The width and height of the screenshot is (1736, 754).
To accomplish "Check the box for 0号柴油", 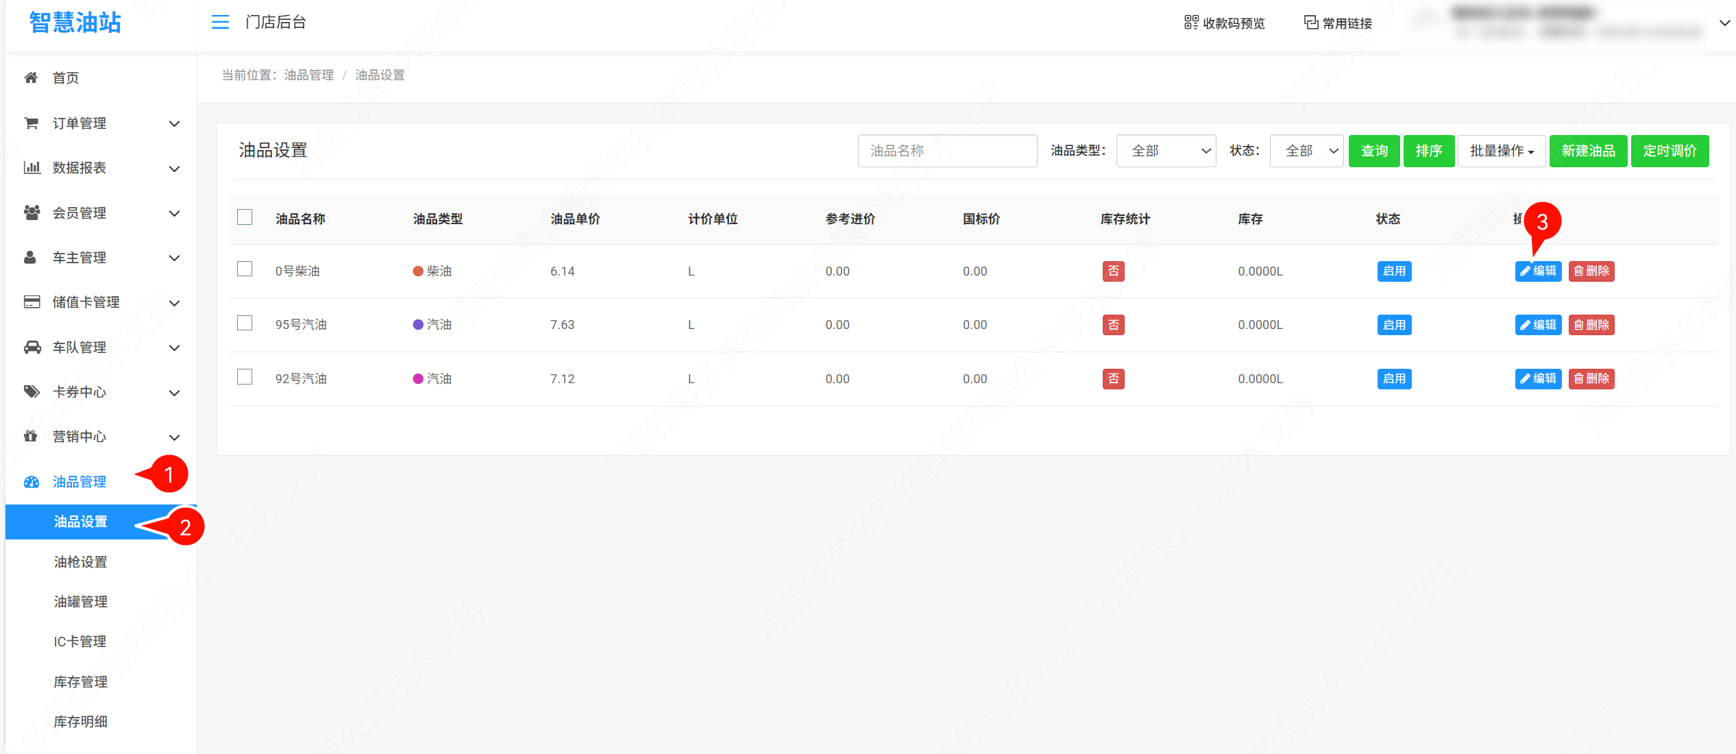I will (x=245, y=269).
